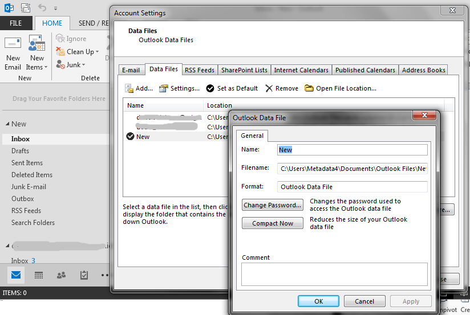Open the Customize Quick Access Toolbar dropdown
This screenshot has width=470, height=315.
(x=55, y=9)
